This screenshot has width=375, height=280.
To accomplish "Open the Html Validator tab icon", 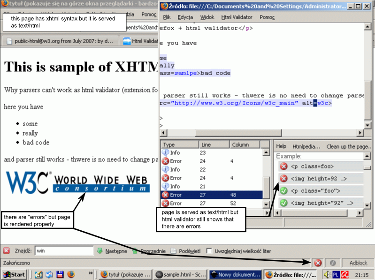I will click(127, 41).
